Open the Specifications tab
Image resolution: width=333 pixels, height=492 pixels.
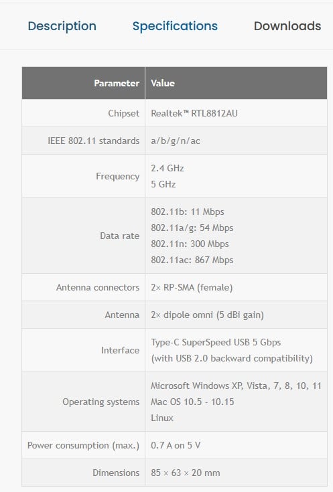point(175,26)
